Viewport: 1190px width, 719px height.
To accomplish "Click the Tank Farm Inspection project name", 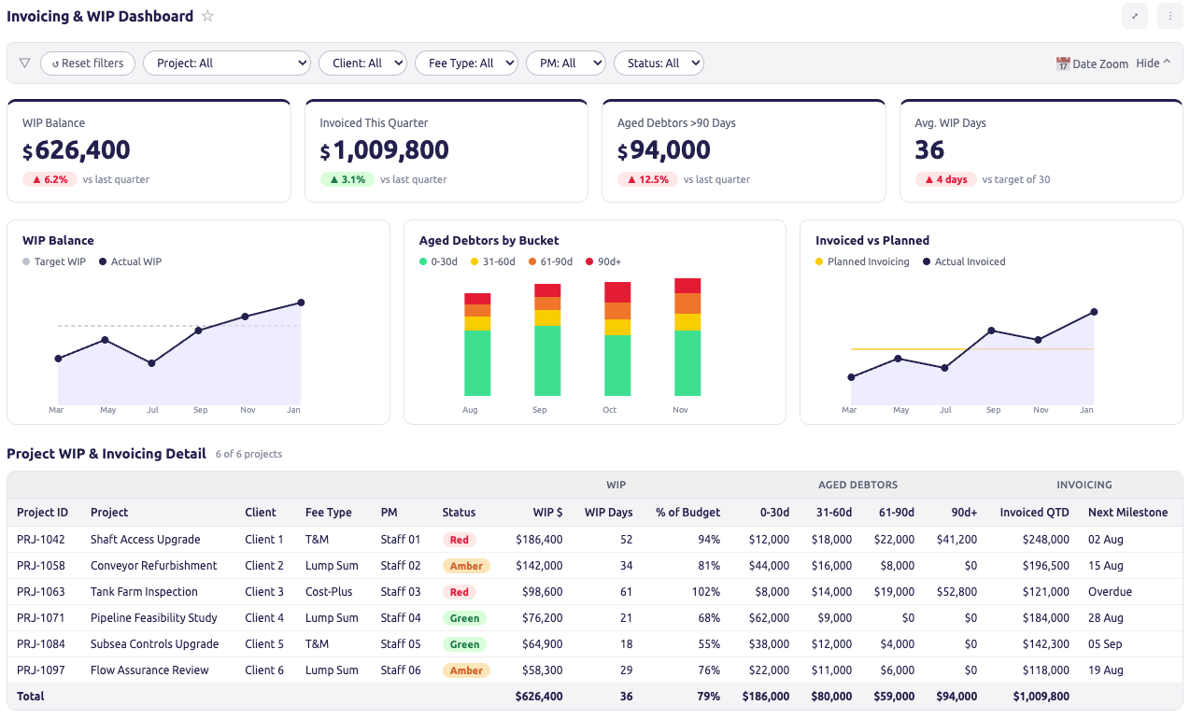I will pyautogui.click(x=144, y=592).
